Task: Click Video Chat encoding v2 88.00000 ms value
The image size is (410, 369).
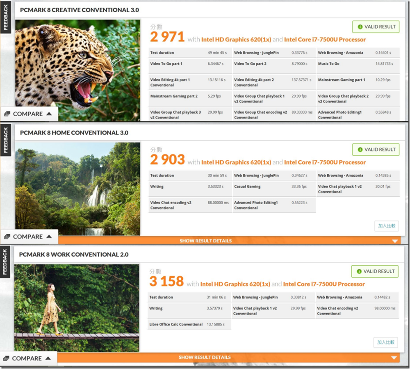Action: coord(219,203)
